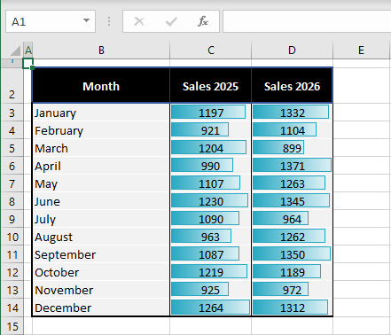
Task: Select column A header
Action: click(28, 51)
